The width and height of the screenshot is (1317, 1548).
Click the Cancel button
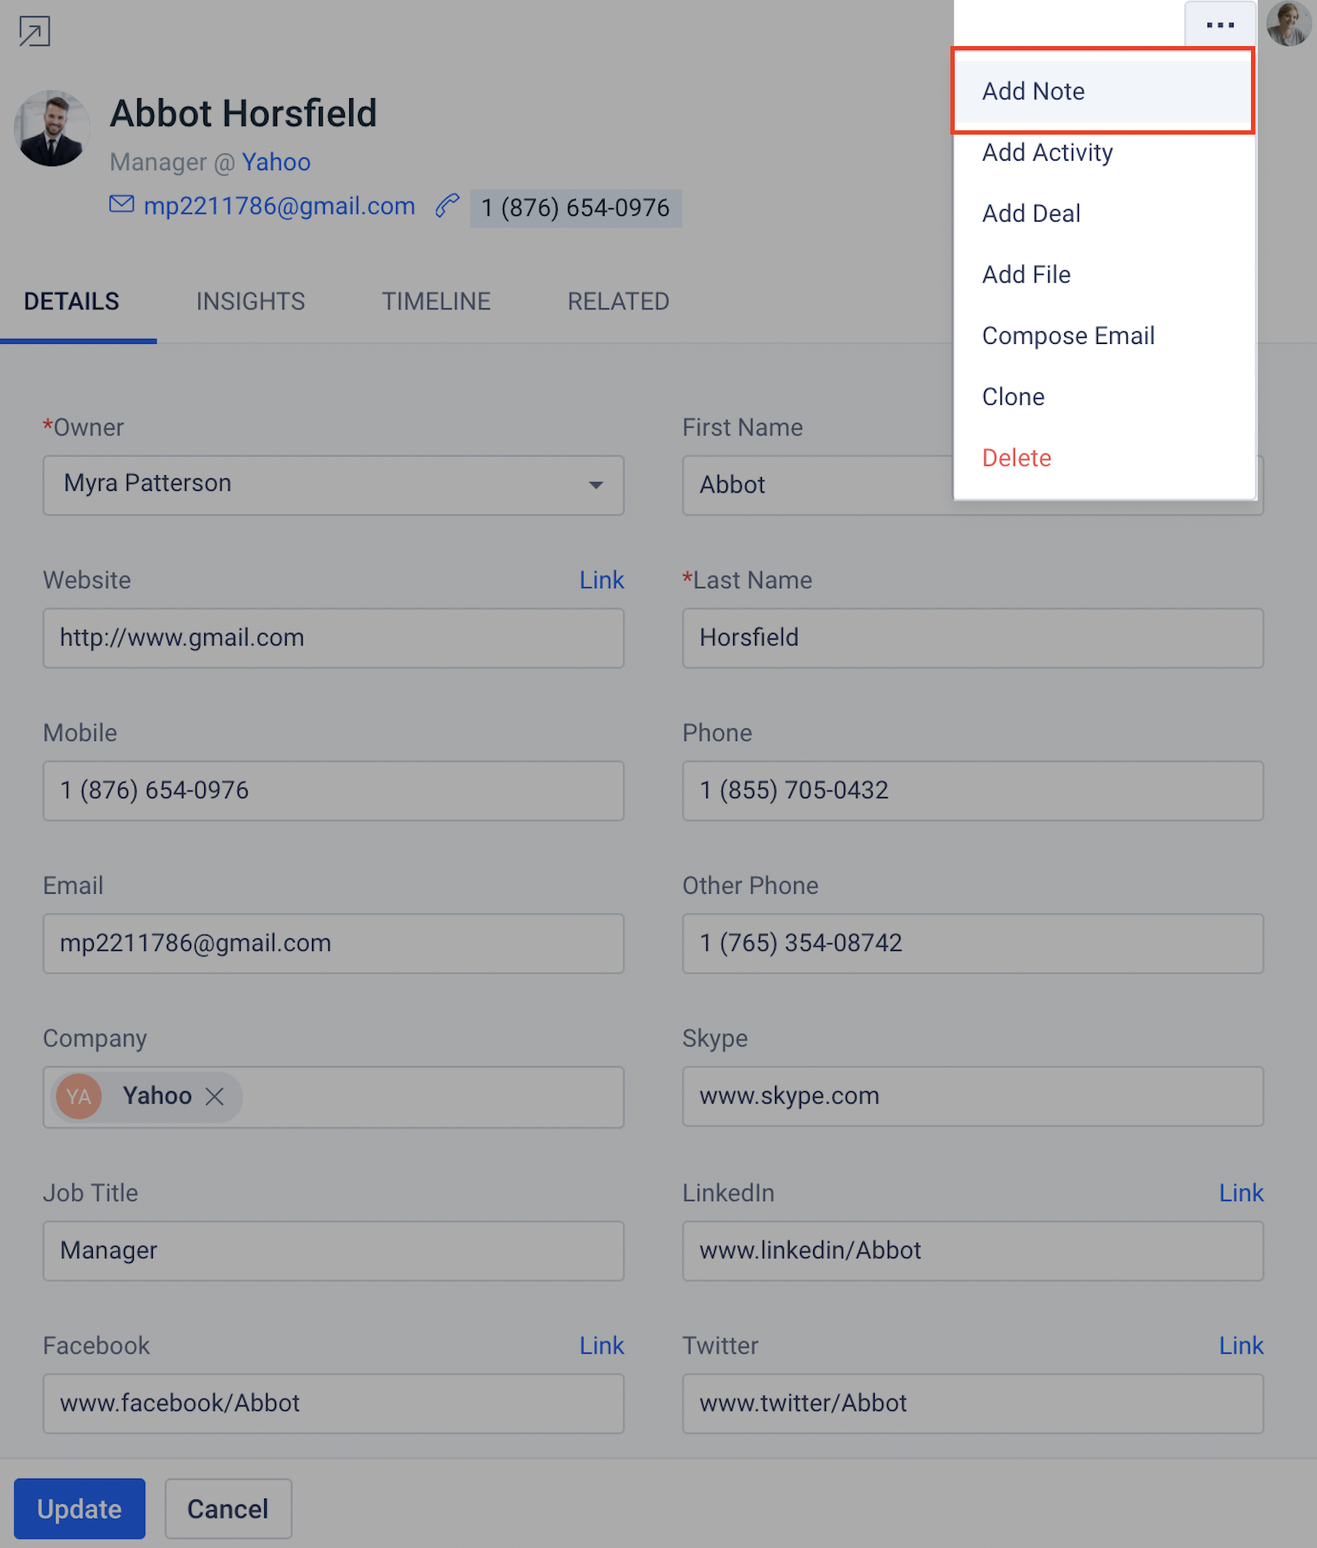[x=228, y=1509]
